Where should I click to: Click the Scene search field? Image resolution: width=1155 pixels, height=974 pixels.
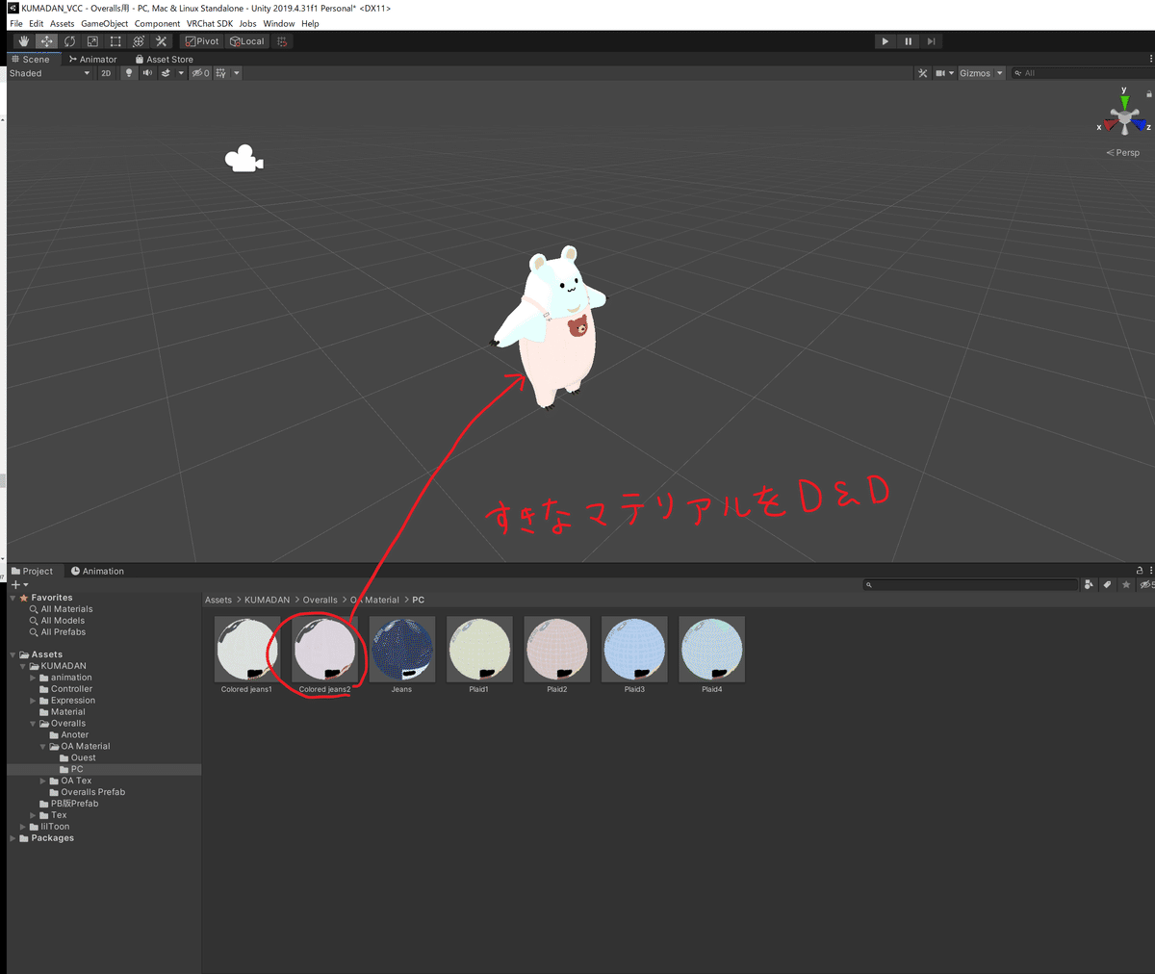(x=1083, y=73)
